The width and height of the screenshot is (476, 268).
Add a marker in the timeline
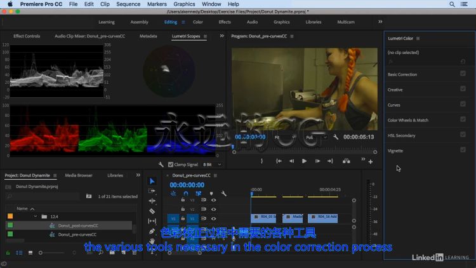click(211, 194)
